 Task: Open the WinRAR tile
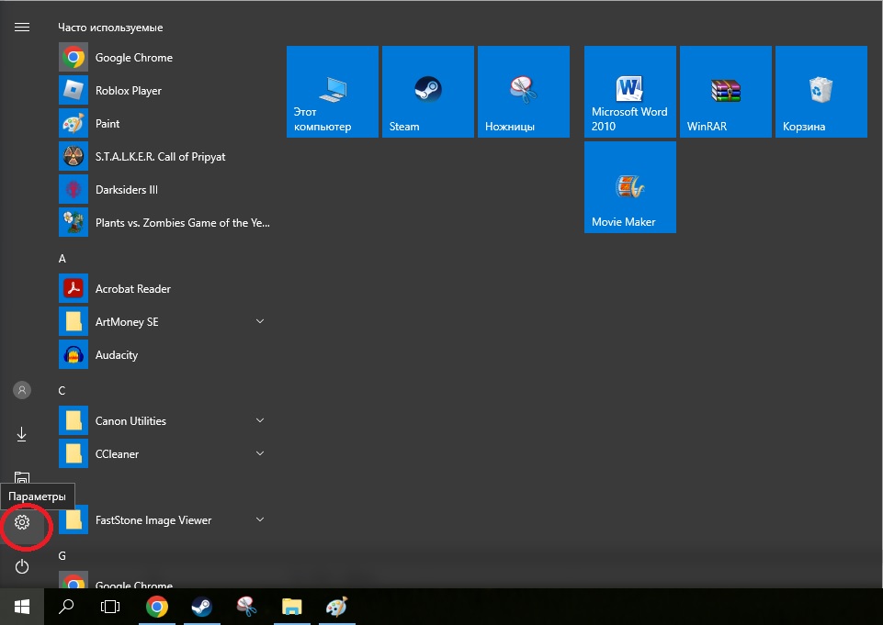[x=726, y=92]
